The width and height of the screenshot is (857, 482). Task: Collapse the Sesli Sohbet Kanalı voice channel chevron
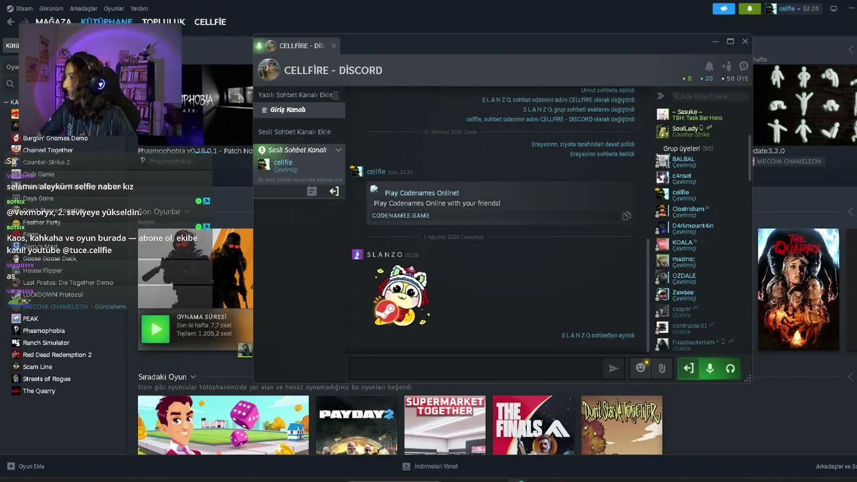(x=338, y=150)
